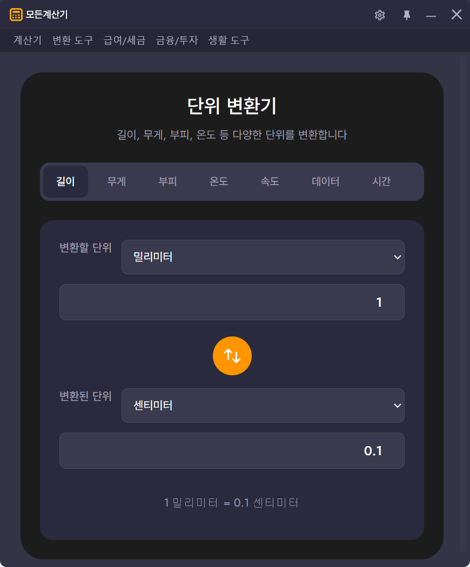Open the 계산기 menu
Viewport: 470px width, 567px height.
28,40
